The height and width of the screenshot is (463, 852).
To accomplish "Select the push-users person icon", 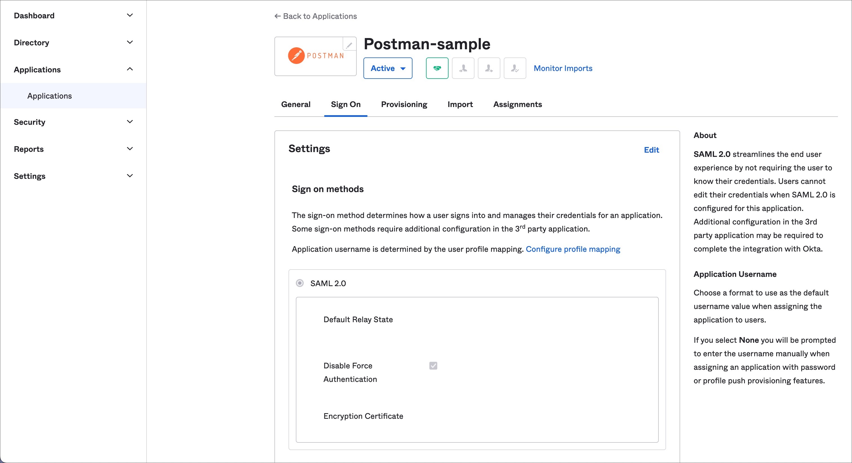I will pos(489,68).
